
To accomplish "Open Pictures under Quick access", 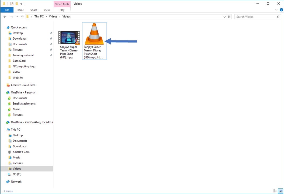I will click(18, 50).
